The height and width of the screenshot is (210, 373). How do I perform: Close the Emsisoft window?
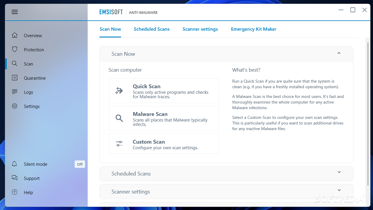[x=364, y=10]
